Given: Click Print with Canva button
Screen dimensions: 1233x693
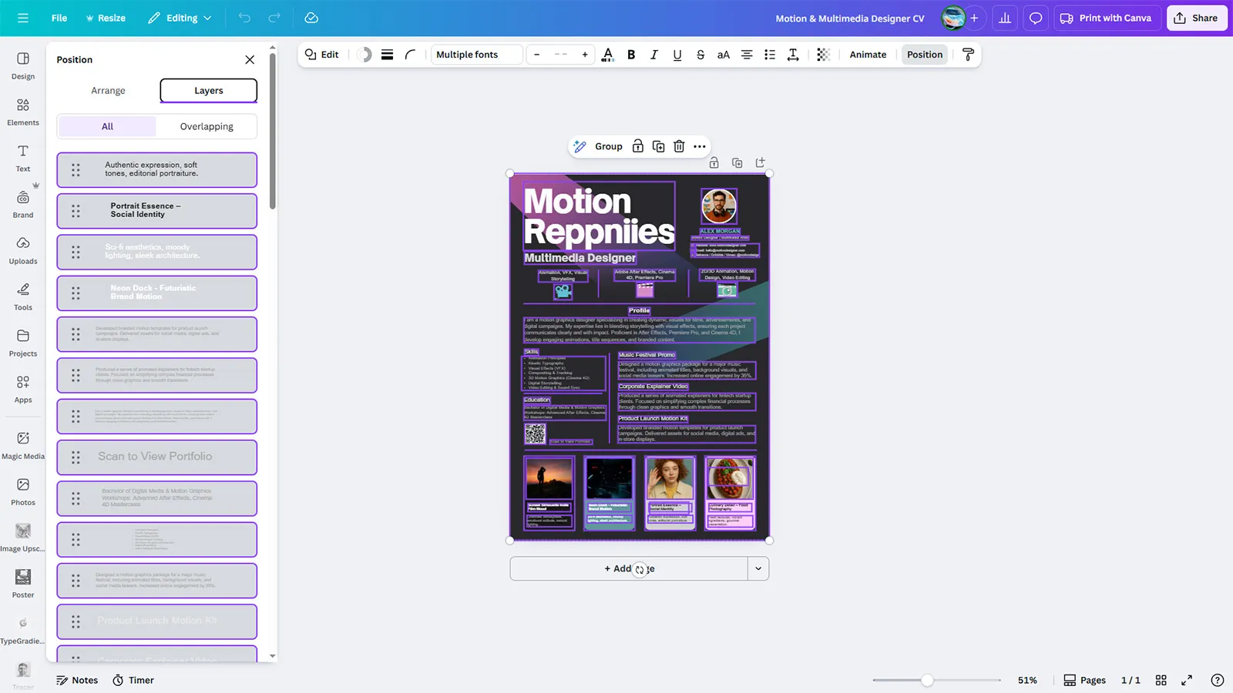Looking at the screenshot, I should [x=1105, y=18].
